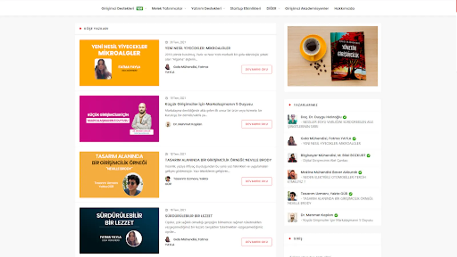Open M. Bilal BOZKURT's avatar in Yazarlarımız

[292, 158]
